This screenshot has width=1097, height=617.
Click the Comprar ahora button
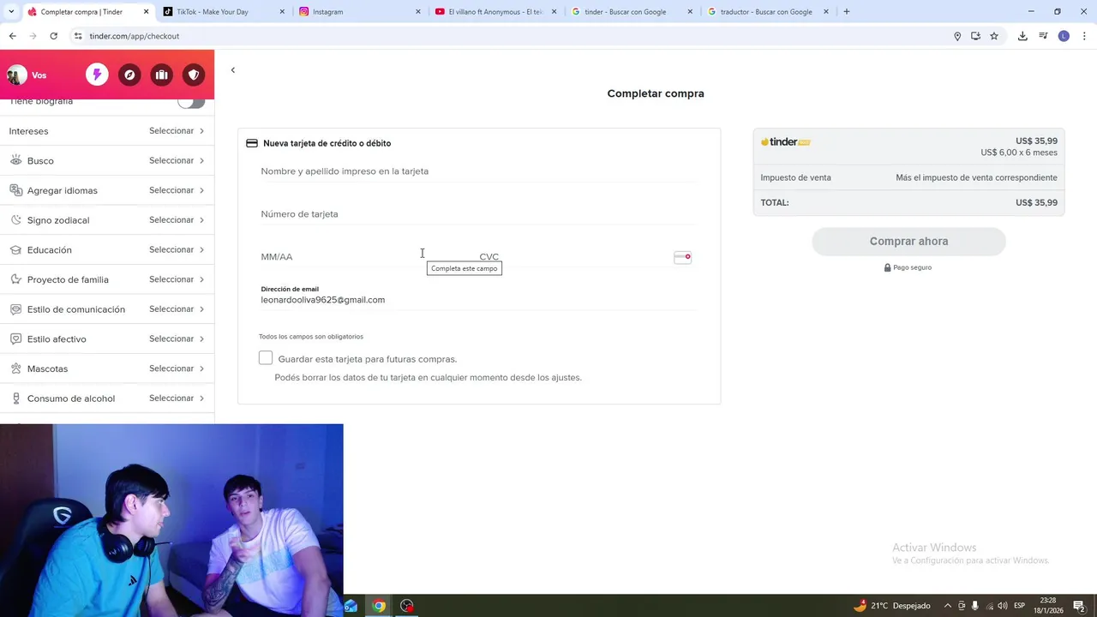point(908,242)
